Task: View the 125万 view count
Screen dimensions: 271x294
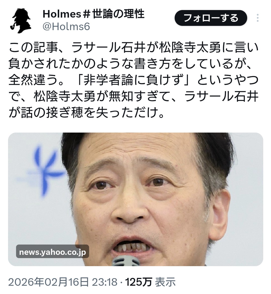Action: tap(138, 282)
